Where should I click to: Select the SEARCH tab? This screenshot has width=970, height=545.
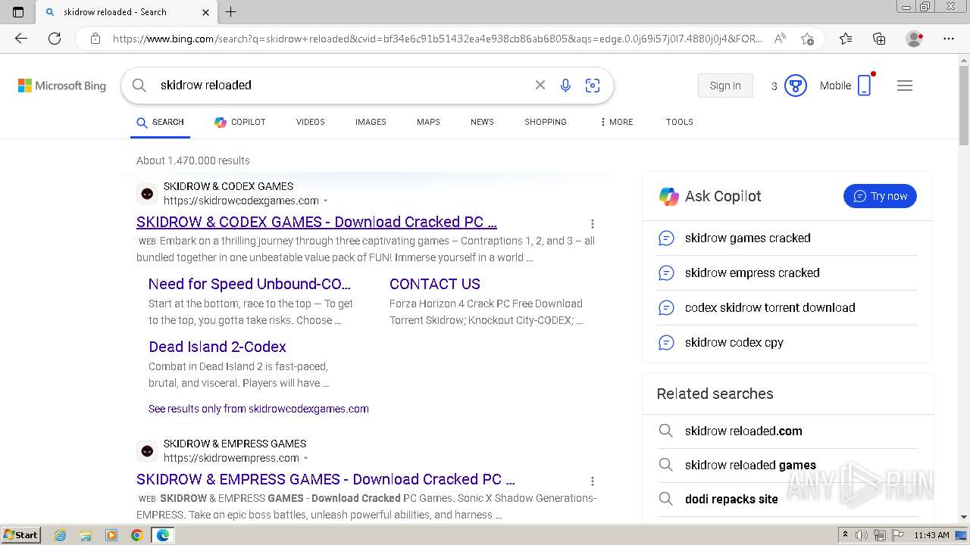160,122
